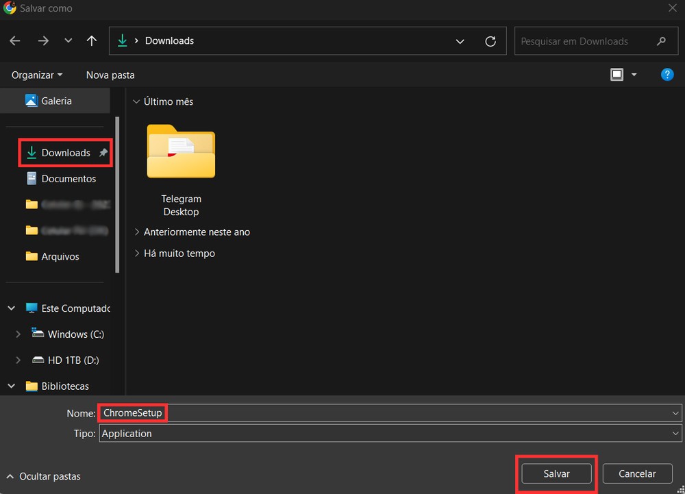
Task: Select Galeria in the sidebar
Action: (x=55, y=101)
